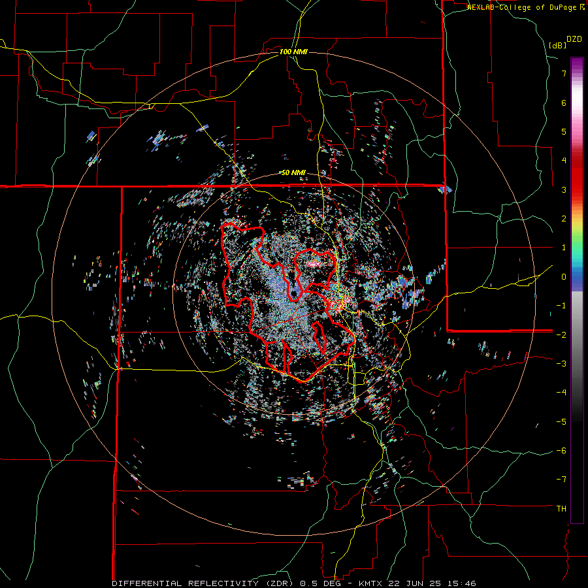Click the 2 value on color scale
The width and height of the screenshot is (588, 588).
point(564,219)
